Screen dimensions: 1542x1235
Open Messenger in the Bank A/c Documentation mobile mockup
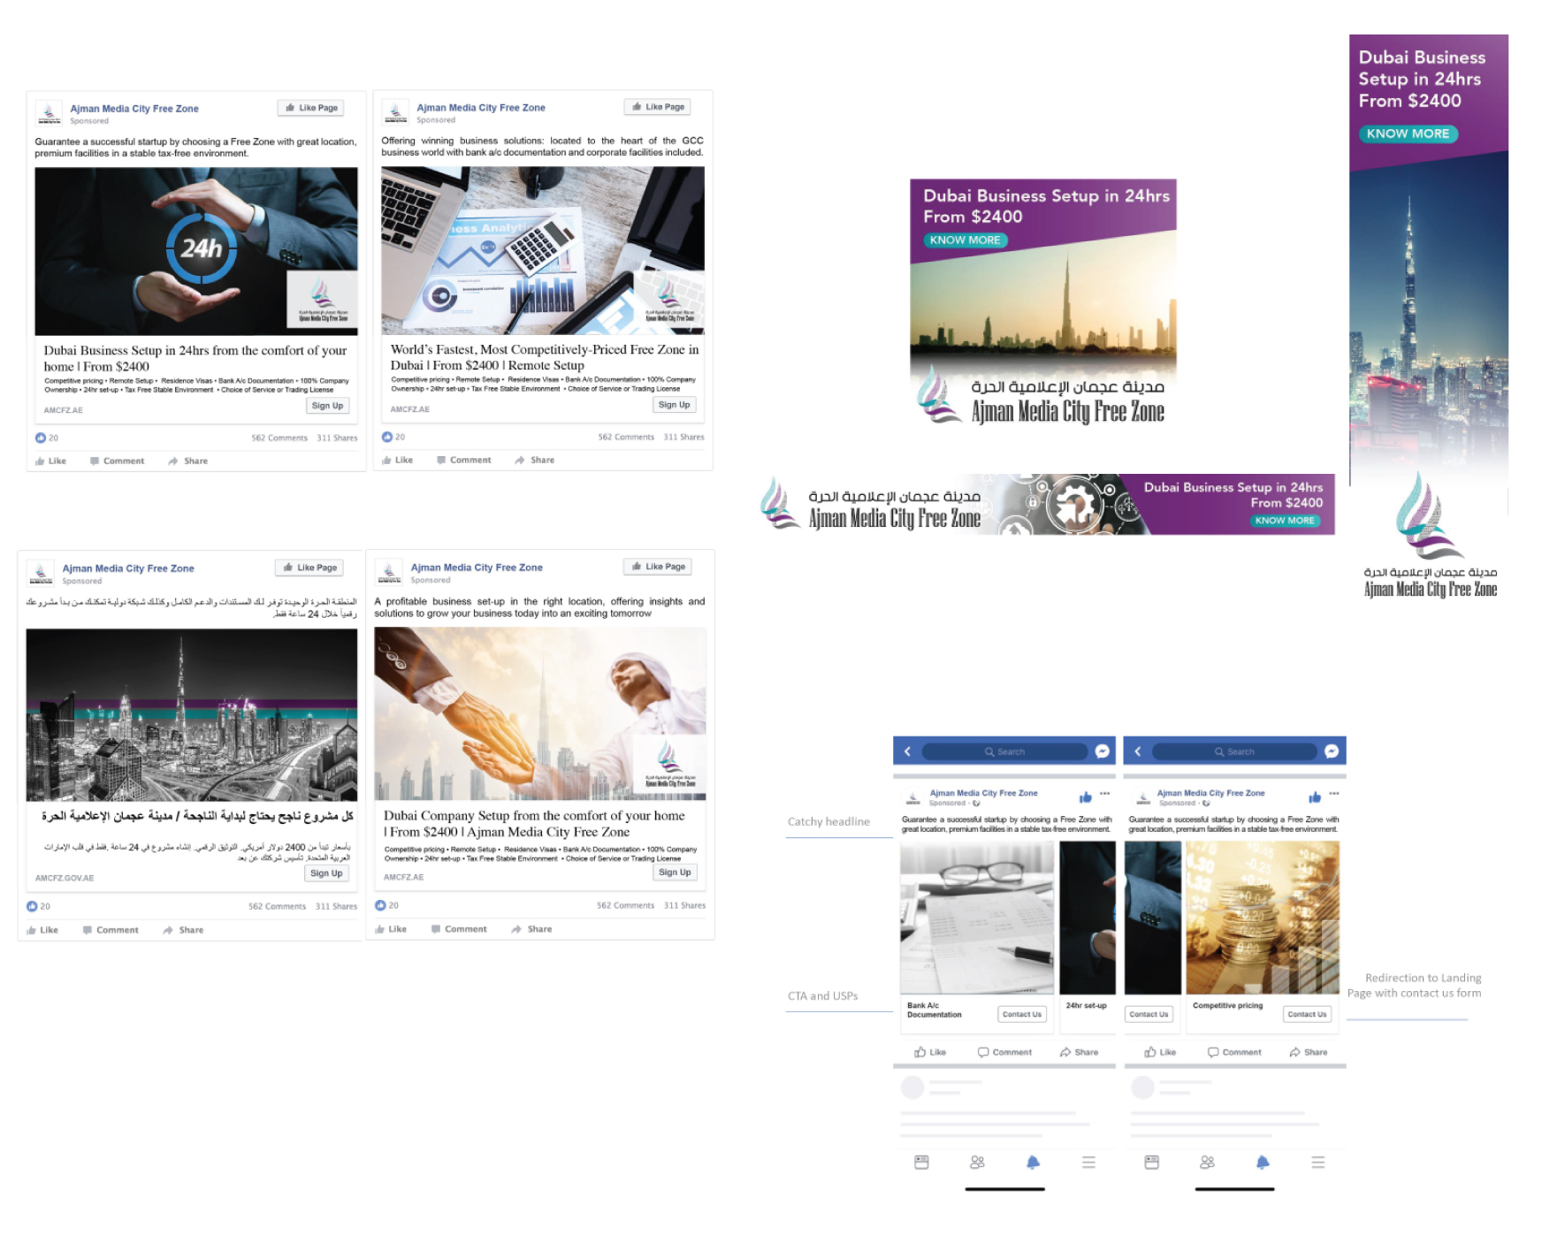(1102, 751)
